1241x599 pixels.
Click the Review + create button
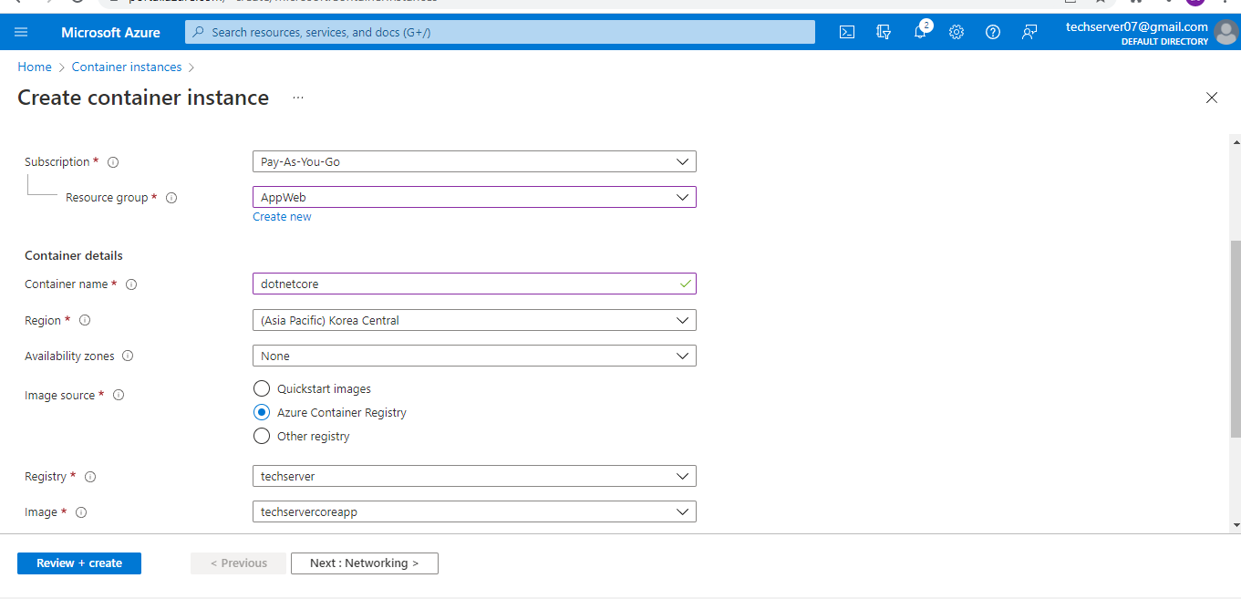pos(79,563)
